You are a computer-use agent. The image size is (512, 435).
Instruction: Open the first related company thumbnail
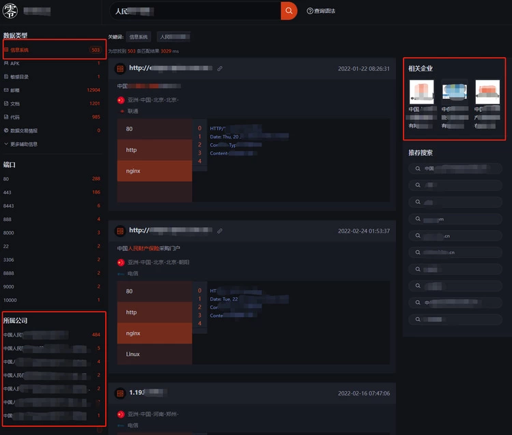click(x=421, y=92)
